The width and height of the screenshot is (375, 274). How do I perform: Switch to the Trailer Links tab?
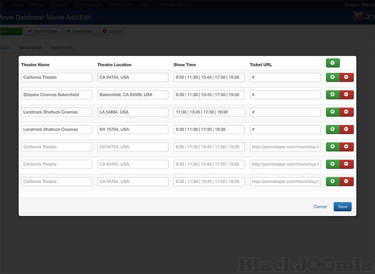pos(61,48)
